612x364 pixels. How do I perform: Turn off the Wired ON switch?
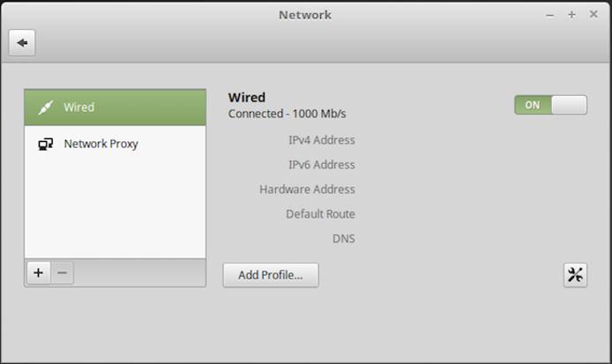point(550,105)
